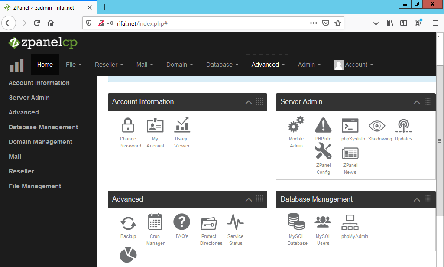444x267 pixels.
Task: Open the Change Password module
Action: point(128,125)
